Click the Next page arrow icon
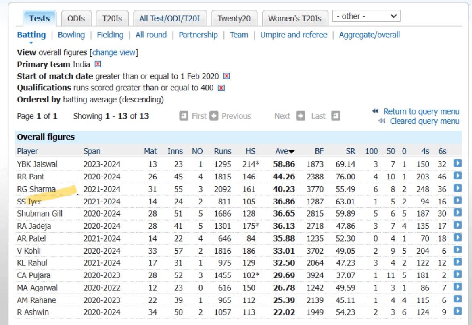Screen dimensions: 472x325 [x=301, y=116]
